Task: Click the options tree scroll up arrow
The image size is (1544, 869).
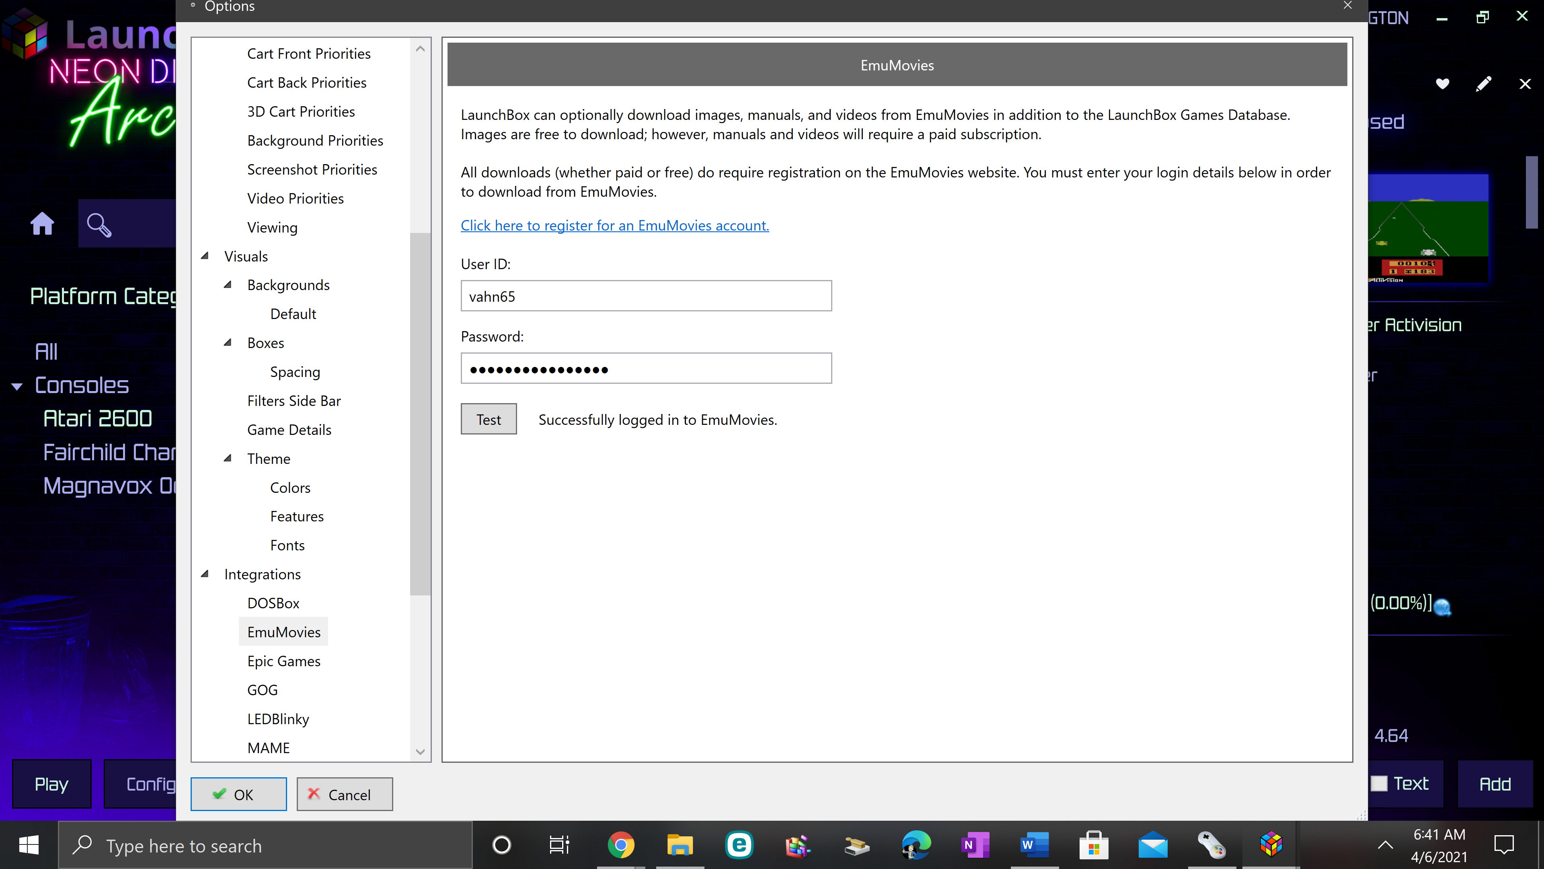Action: coord(420,49)
